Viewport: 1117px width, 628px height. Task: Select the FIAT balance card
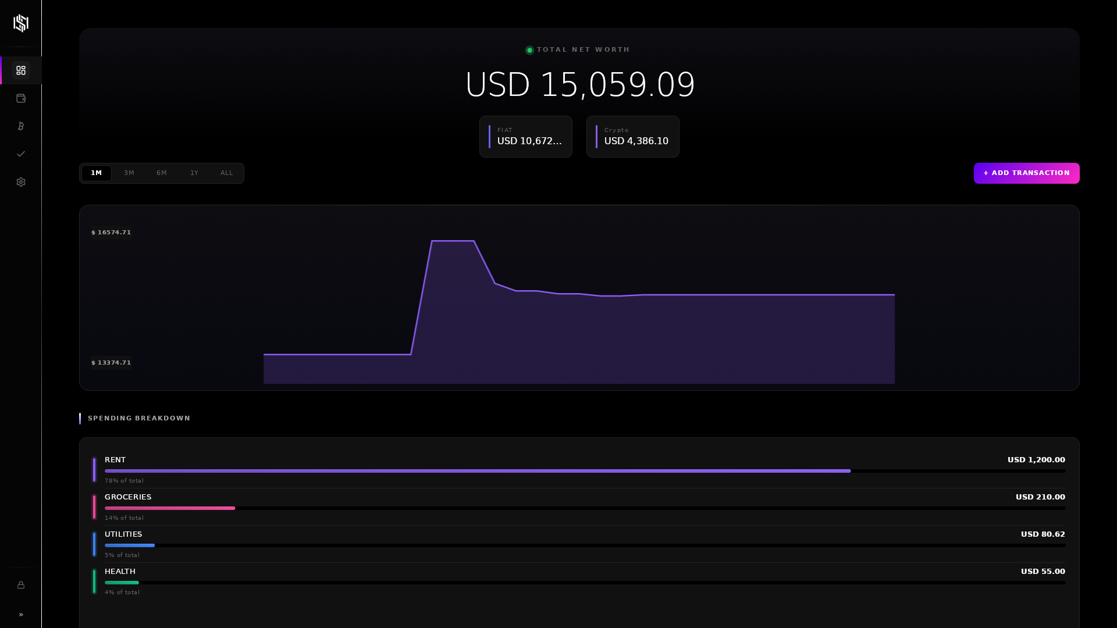point(525,136)
